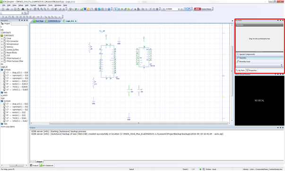The image size is (285, 171).
Task: Click the blue round info icon
Action: pos(109,9)
